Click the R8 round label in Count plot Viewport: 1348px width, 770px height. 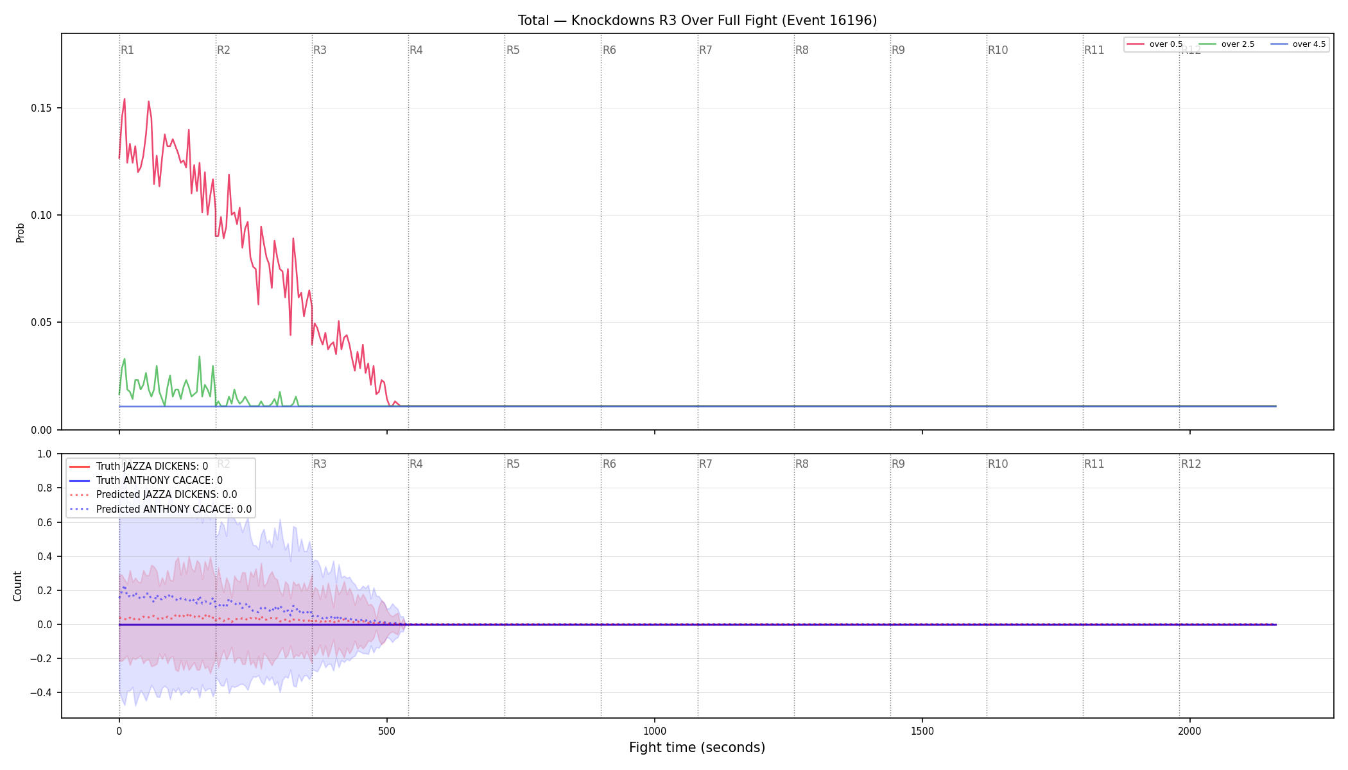[x=802, y=464]
